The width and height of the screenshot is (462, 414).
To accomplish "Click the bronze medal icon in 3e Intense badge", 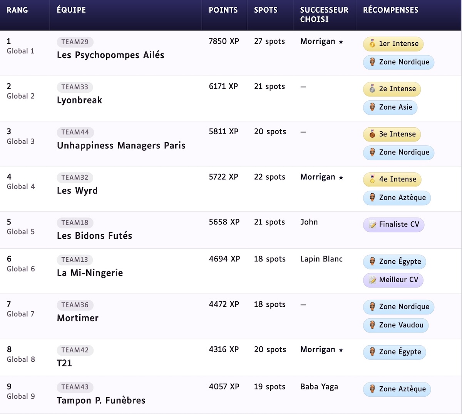I will tap(372, 134).
